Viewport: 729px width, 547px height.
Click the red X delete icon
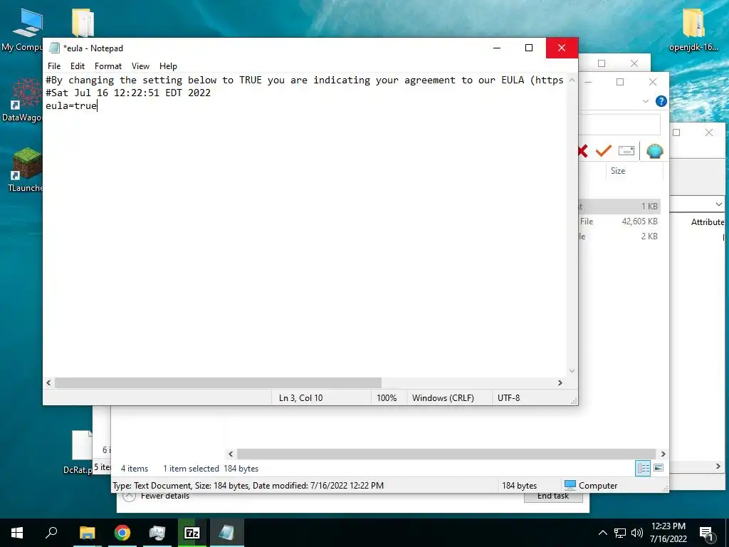582,151
